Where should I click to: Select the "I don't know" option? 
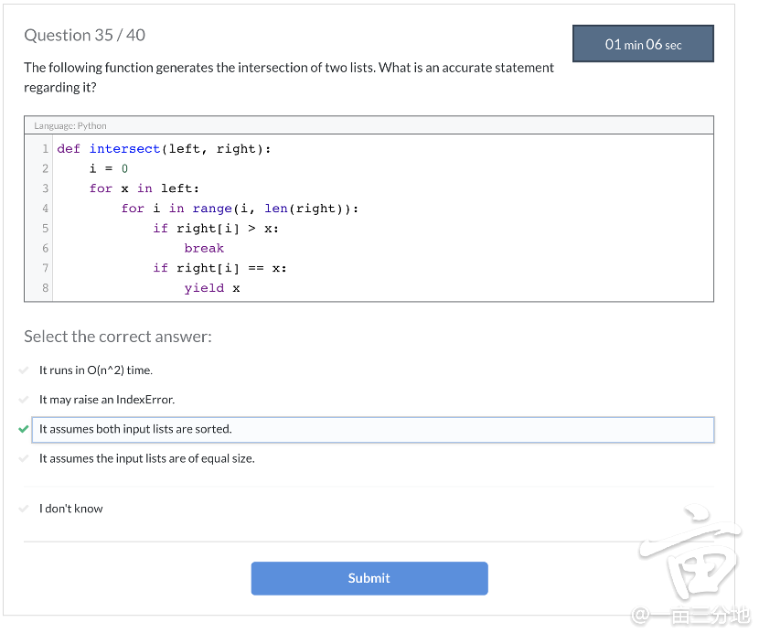(x=70, y=508)
